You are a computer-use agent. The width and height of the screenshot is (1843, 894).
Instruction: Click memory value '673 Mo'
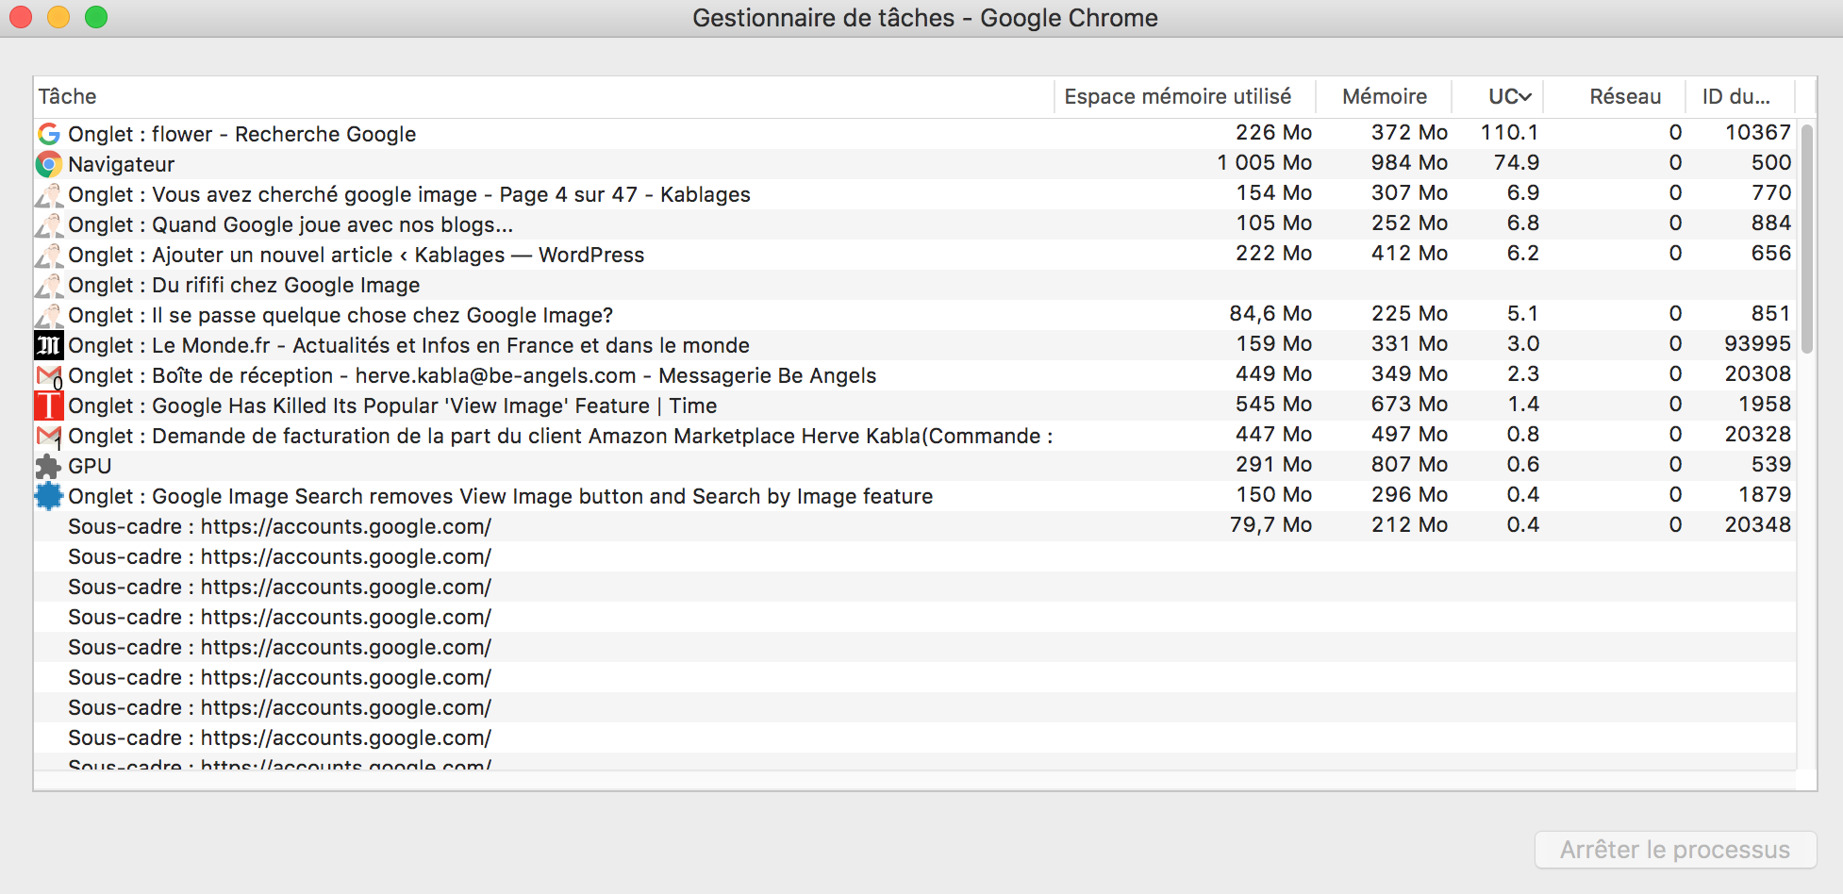[1409, 404]
